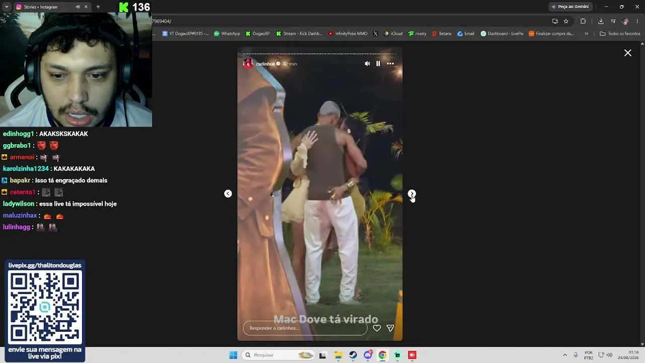Open the 'Dashboard - LivePix' bookmark
This screenshot has width=645, height=363.
[x=502, y=34]
